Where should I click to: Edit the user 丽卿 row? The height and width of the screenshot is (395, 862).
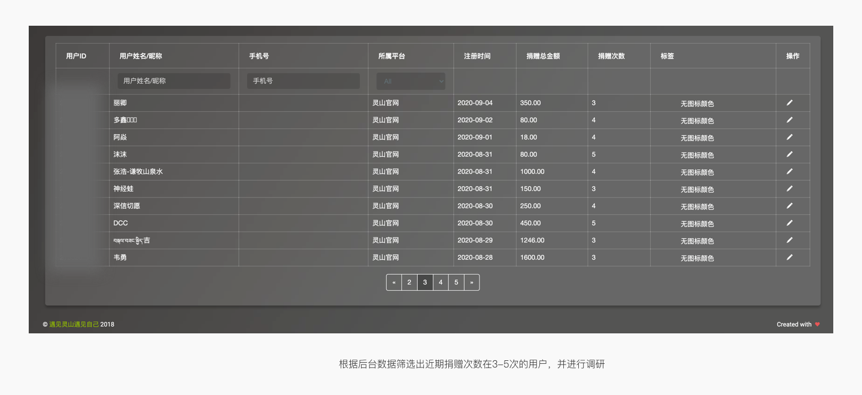click(790, 103)
